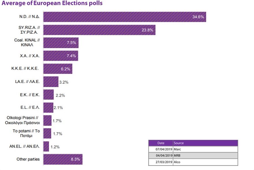The width and height of the screenshot is (254, 170).
Task: Click the chart title 'Average of European Elections polls'
Action: pos(52,3)
